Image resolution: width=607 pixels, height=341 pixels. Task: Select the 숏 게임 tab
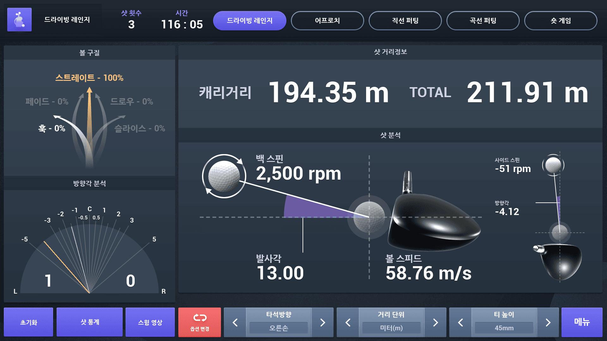(561, 21)
